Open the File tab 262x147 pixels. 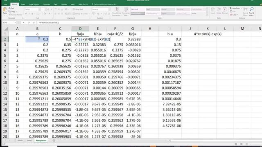(5, 4)
